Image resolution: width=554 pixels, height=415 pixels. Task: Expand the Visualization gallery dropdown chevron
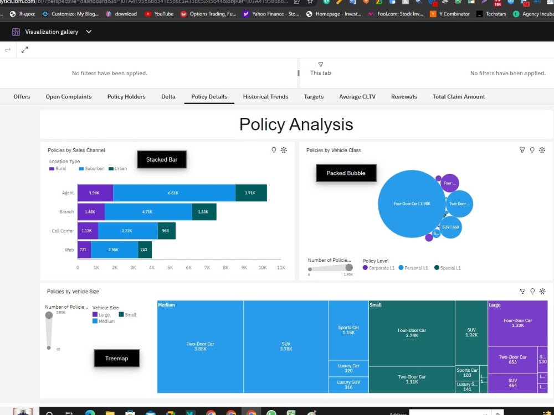(x=89, y=32)
